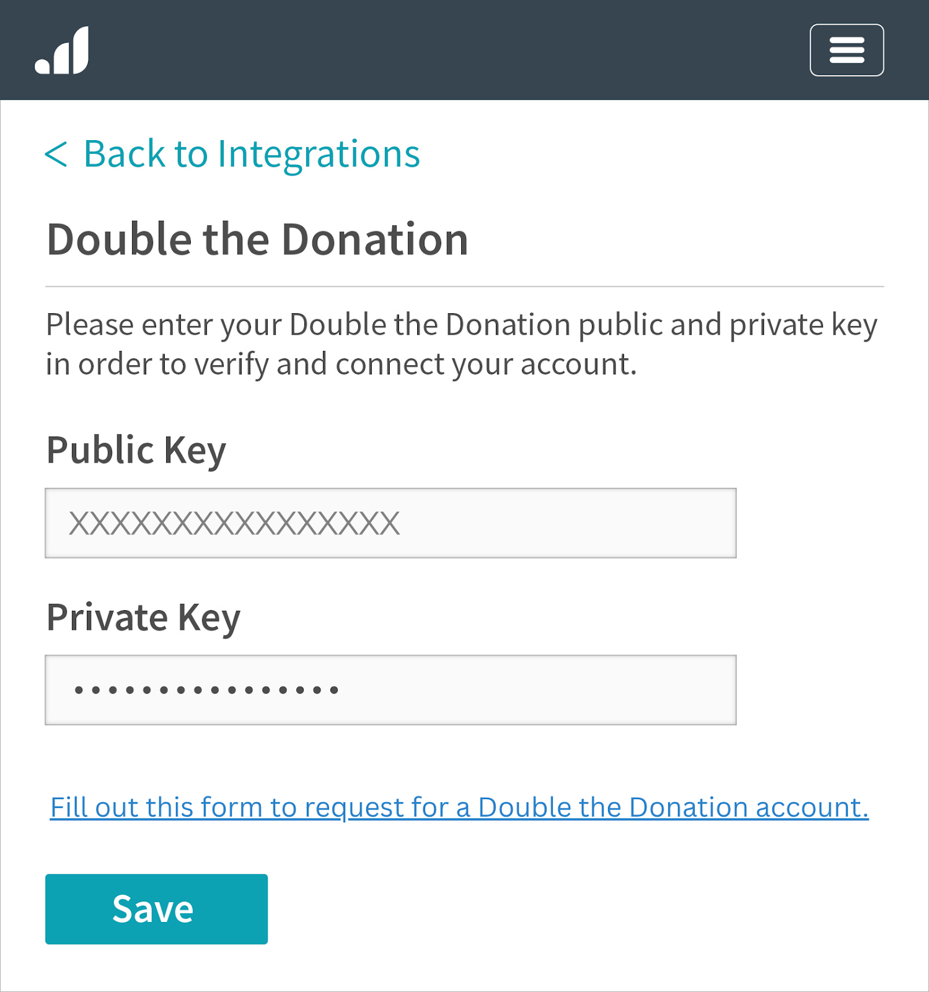Click the masked dots in Private Key
The height and width of the screenshot is (992, 929).
tap(206, 690)
